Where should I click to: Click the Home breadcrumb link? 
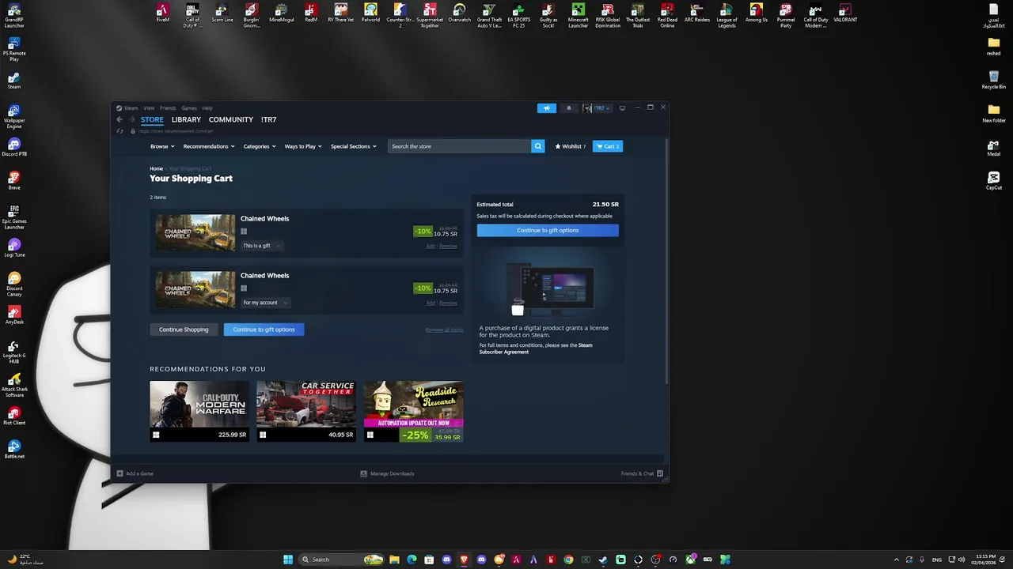pyautogui.click(x=157, y=168)
